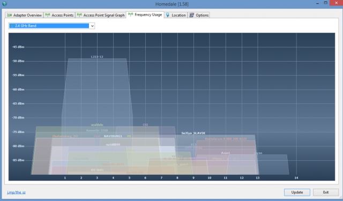
Task: Click the Homedale globe icon in title bar
Action: pos(5,4)
